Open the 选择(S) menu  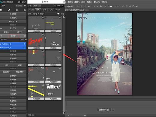tap(70, 2)
